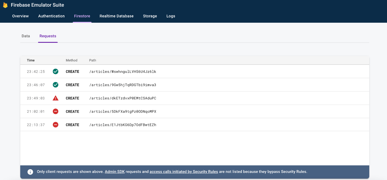Viewport: 387px width, 180px height.
Task: Open the Admin SDK link
Action: [115, 172]
